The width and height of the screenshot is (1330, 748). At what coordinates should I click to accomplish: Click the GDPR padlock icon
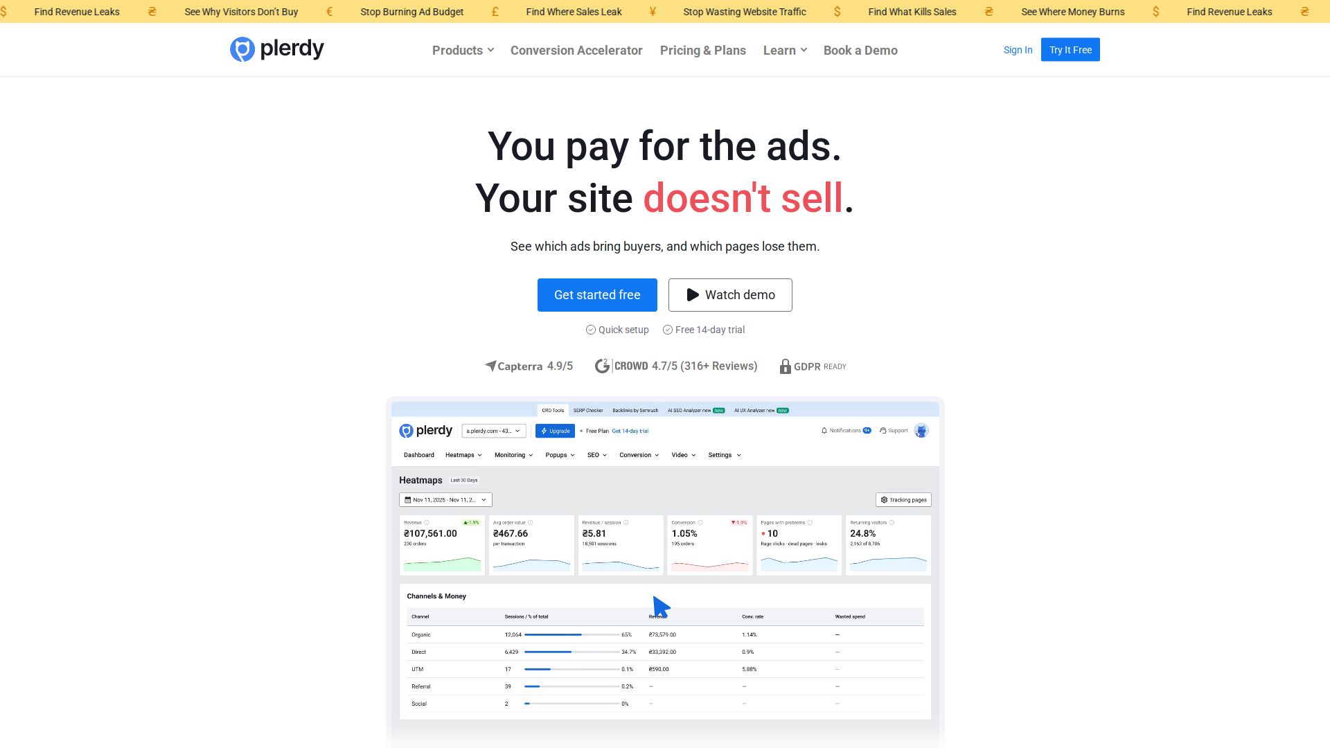785,366
